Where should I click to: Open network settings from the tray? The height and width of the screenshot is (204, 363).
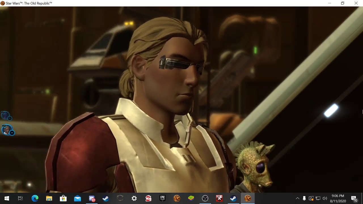tap(318, 198)
